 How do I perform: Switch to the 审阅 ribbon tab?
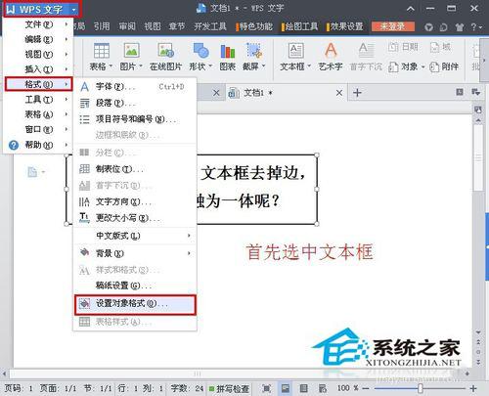click(127, 26)
